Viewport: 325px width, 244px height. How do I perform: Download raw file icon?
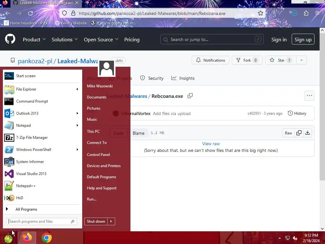click(x=308, y=133)
